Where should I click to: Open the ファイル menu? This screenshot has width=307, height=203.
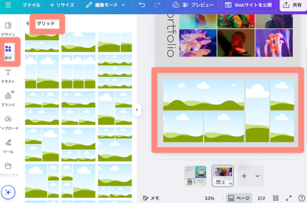[x=31, y=5]
